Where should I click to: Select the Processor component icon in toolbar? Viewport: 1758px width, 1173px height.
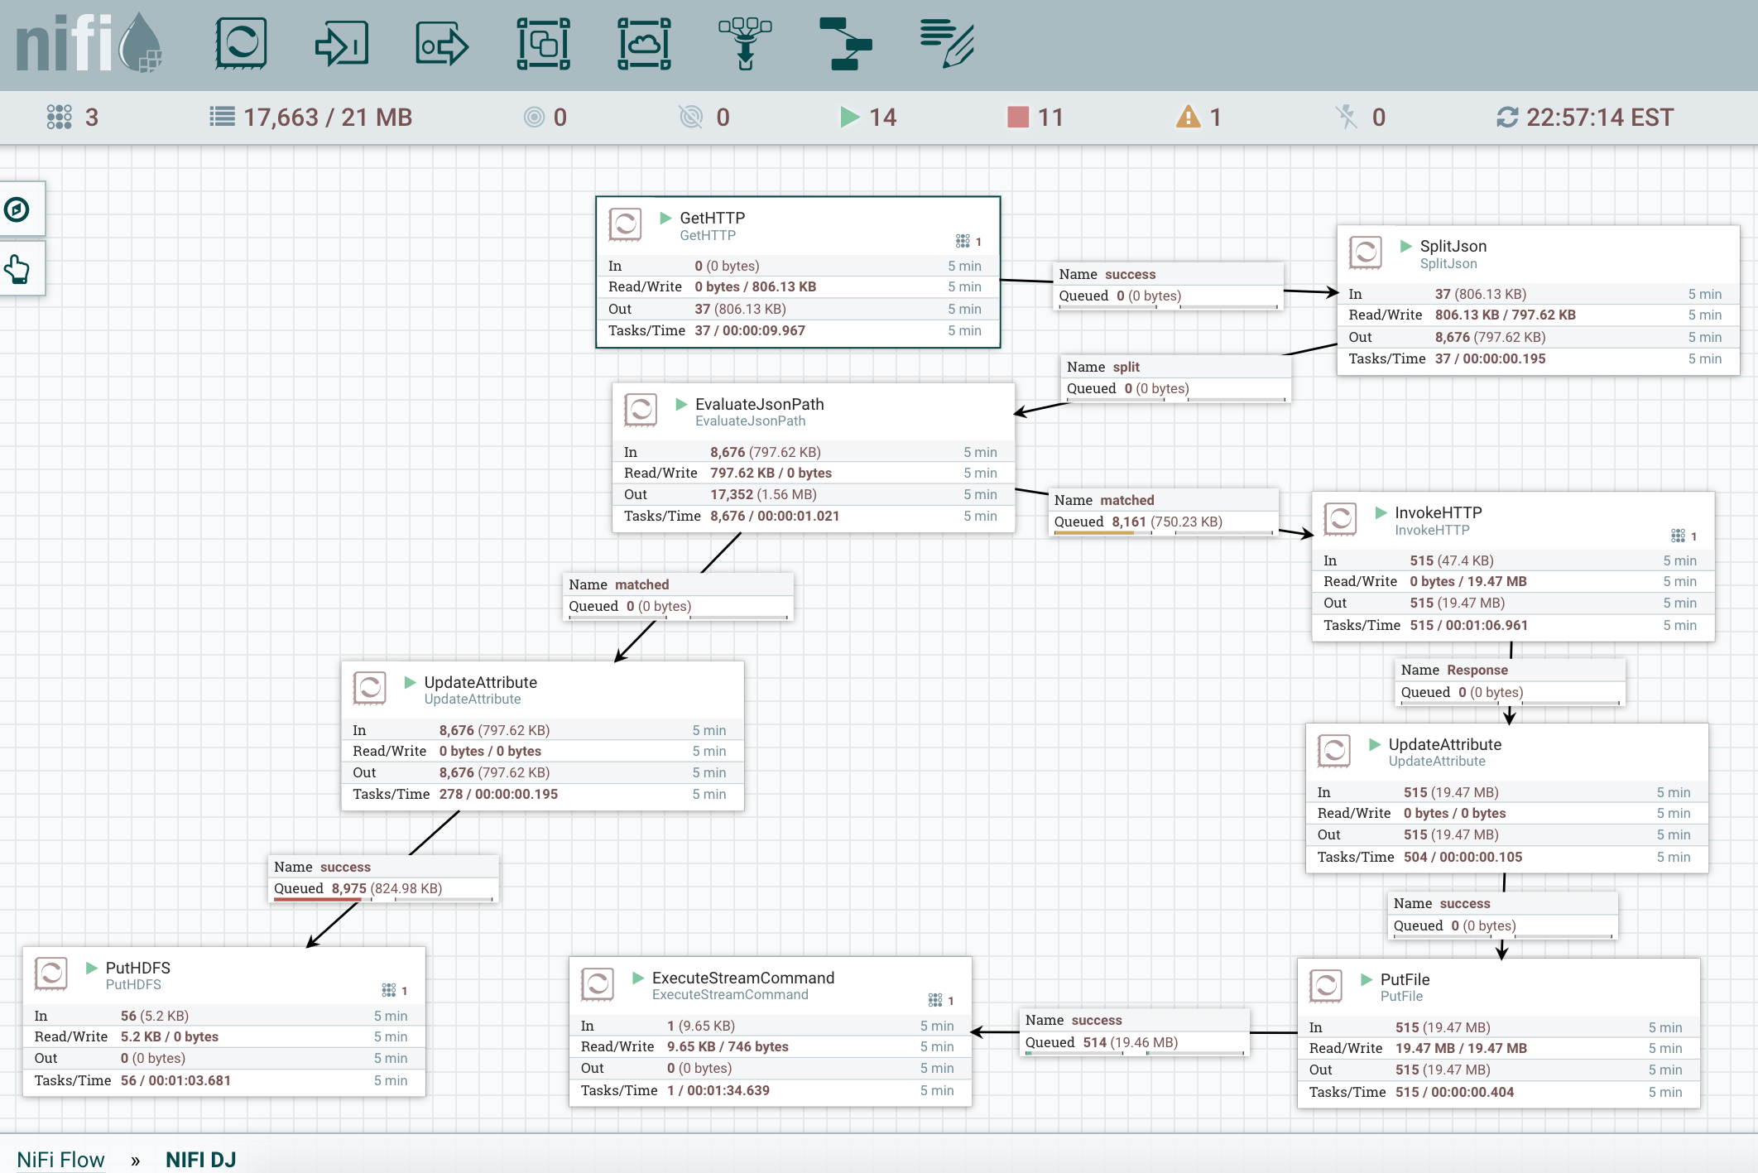tap(241, 43)
